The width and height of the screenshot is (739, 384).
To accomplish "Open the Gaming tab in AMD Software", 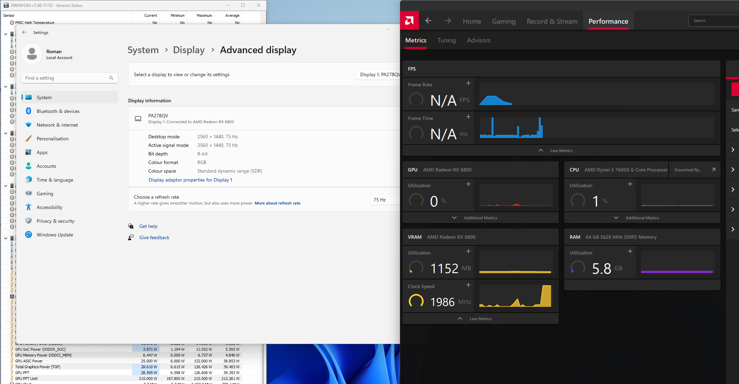I will (x=503, y=21).
